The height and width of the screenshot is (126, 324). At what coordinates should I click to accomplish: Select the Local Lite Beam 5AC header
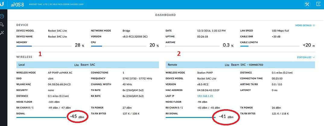(87, 64)
